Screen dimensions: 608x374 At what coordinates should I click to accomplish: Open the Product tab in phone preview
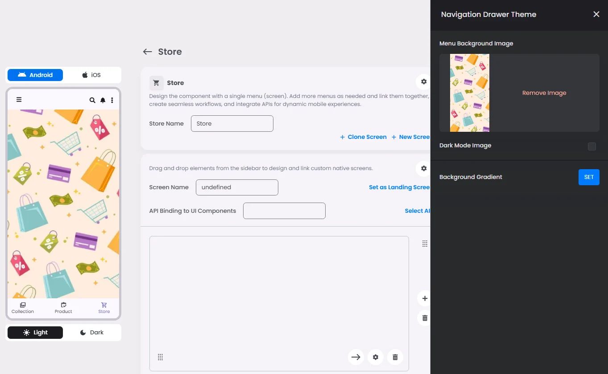(x=63, y=308)
